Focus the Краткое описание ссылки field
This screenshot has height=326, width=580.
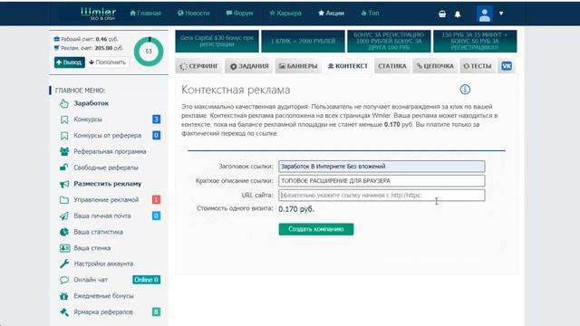click(382, 181)
